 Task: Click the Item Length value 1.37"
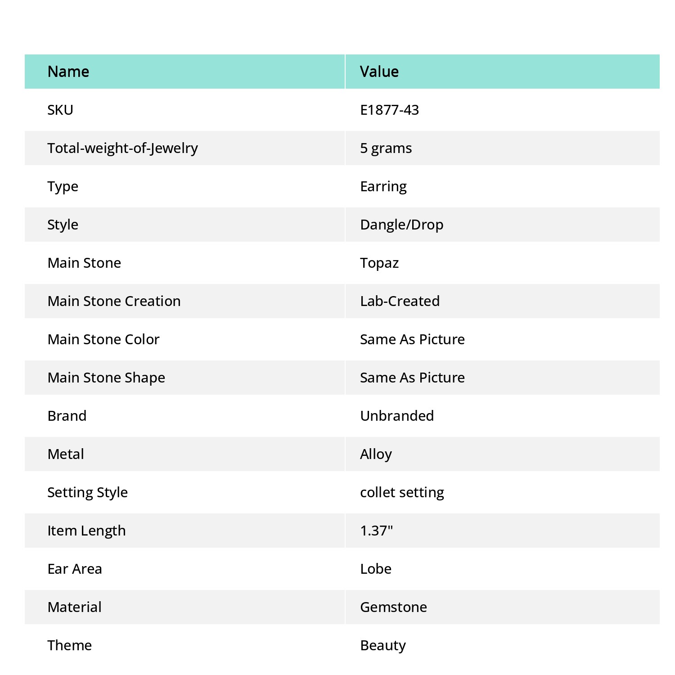coord(377,531)
